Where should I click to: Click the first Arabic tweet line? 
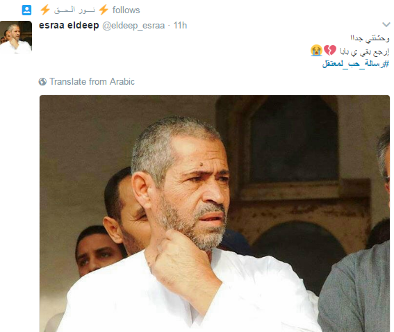click(x=370, y=38)
